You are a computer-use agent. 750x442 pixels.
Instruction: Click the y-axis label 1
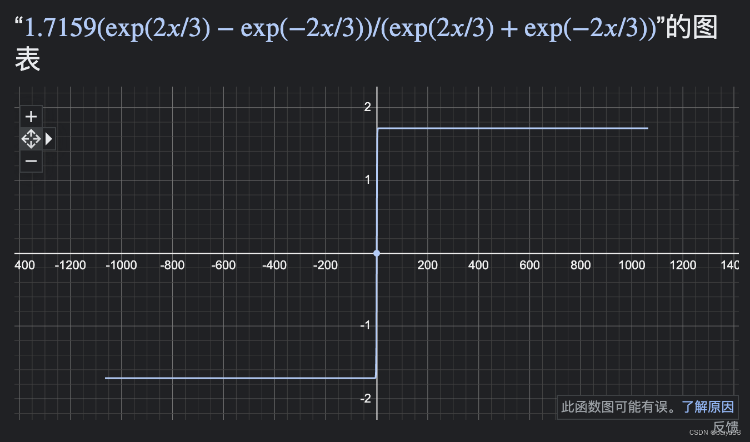[x=367, y=180]
